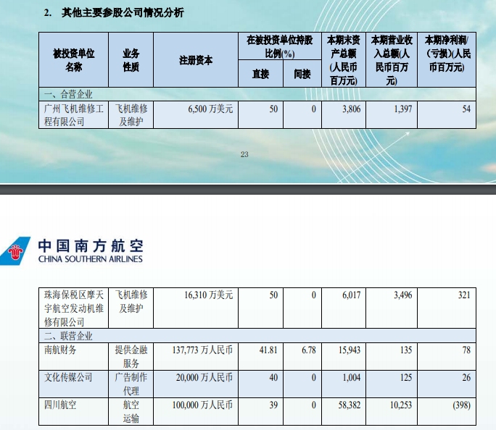Select the 一、合营企业 section row
The width and height of the screenshot is (496, 430).
tap(257, 94)
